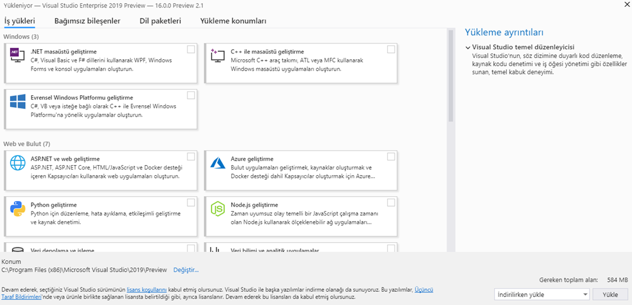The height and width of the screenshot is (305, 632).
Task: Open the Bağımsız bileşenler tab
Action: click(88, 21)
